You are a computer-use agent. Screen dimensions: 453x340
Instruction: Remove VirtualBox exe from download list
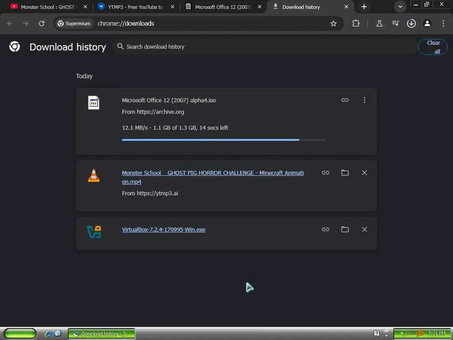click(365, 229)
